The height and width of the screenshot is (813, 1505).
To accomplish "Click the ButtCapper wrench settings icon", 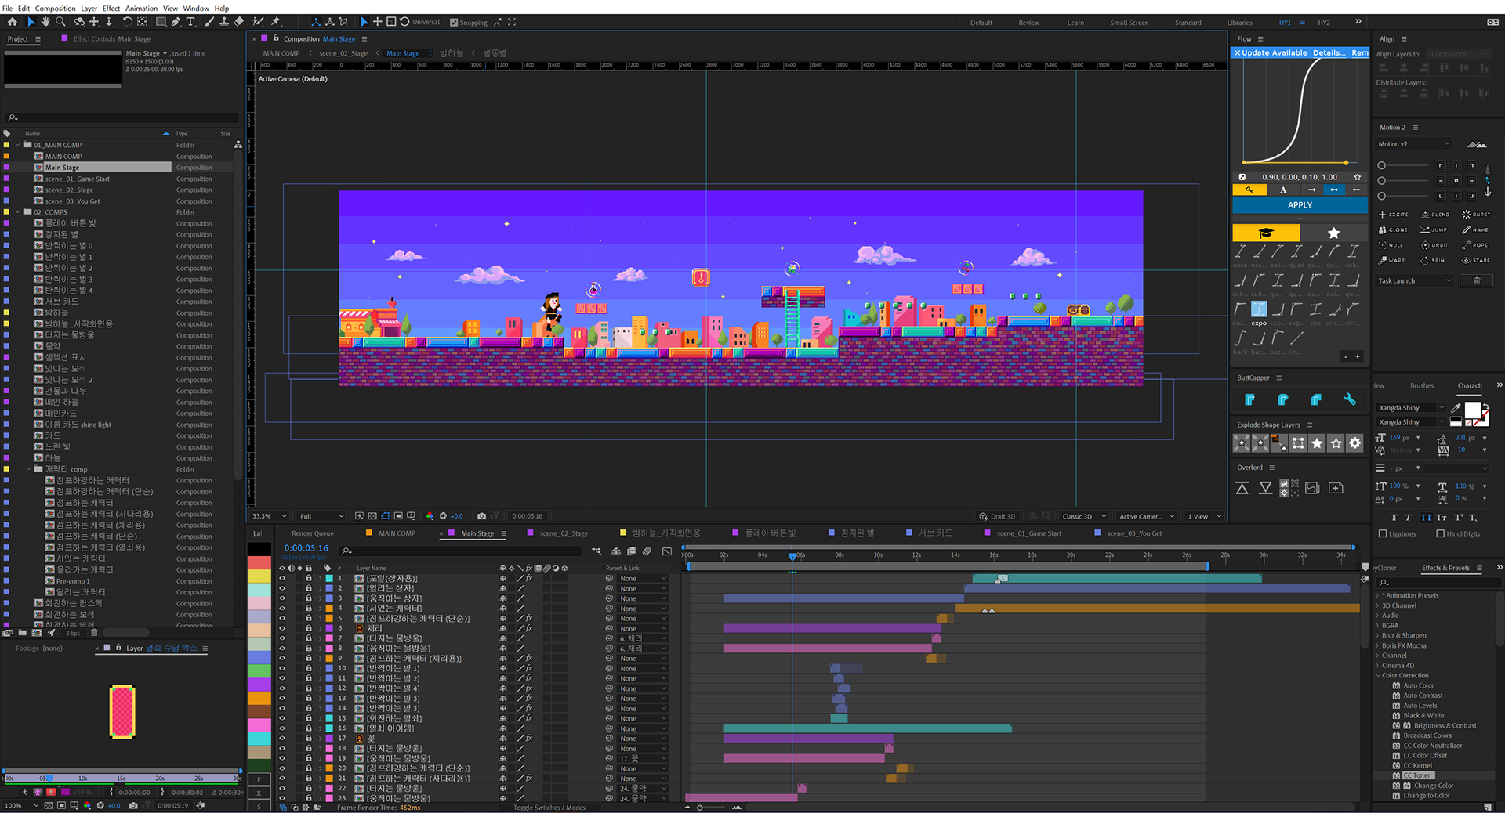I will (x=1349, y=399).
